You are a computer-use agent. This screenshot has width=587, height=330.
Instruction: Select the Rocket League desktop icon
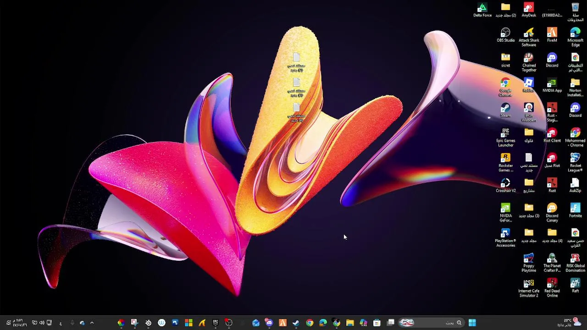click(575, 163)
